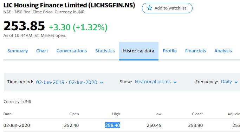Switch to the Chart tab
The height and width of the screenshot is (135, 240).
coord(42,51)
